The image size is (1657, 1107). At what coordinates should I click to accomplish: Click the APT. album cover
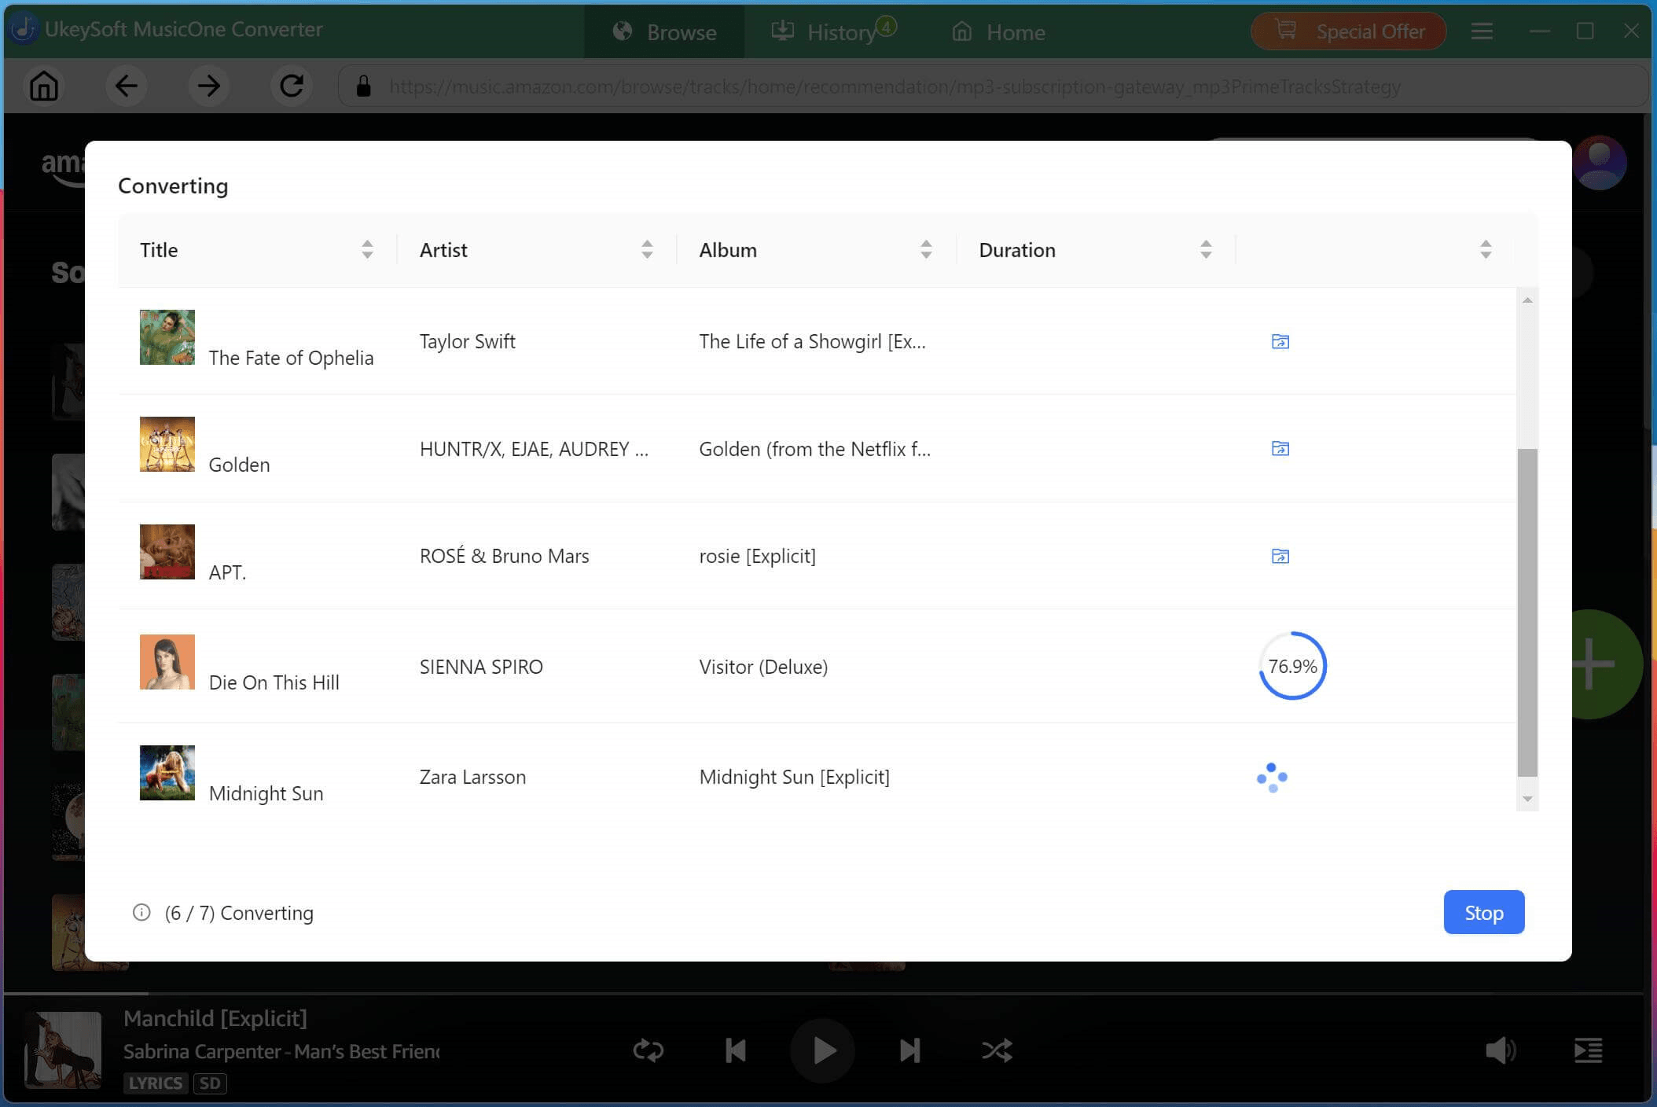[167, 552]
